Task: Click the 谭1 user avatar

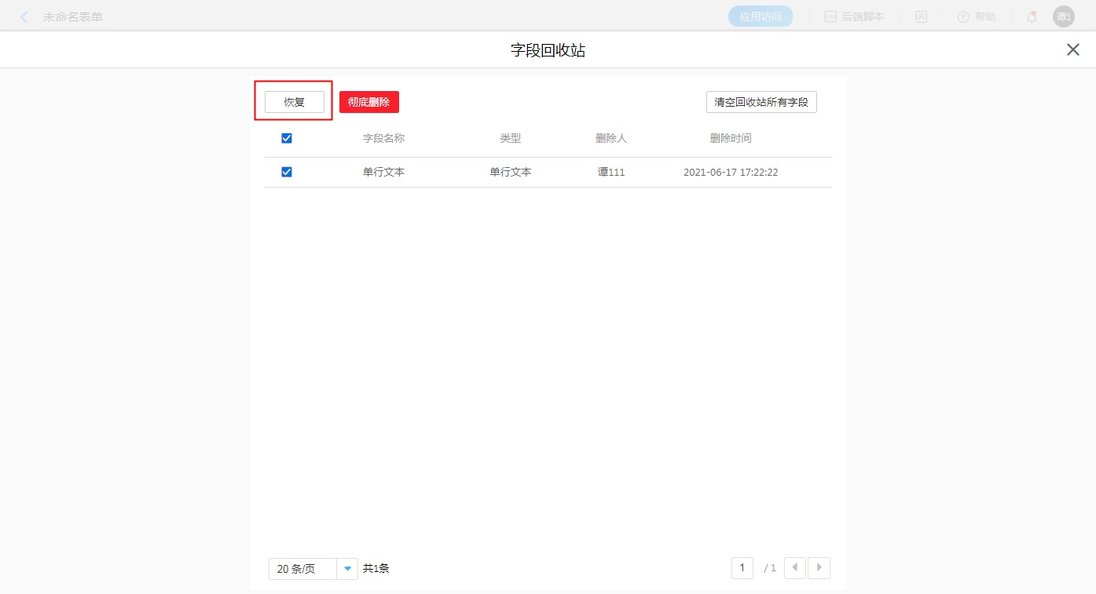Action: point(1064,16)
